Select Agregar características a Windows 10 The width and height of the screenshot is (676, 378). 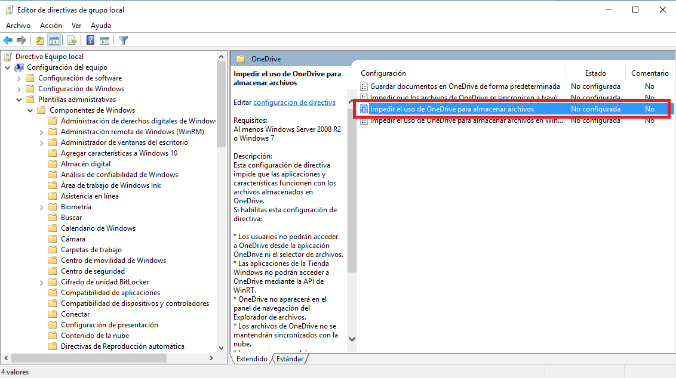coord(119,153)
